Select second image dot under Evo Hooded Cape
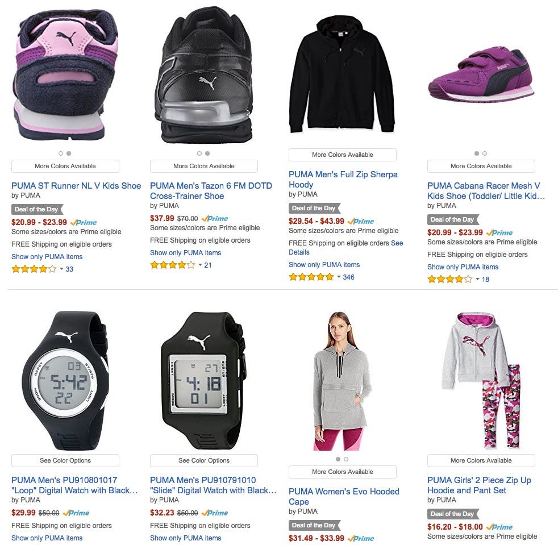This screenshot has height=545, width=558. (346, 459)
